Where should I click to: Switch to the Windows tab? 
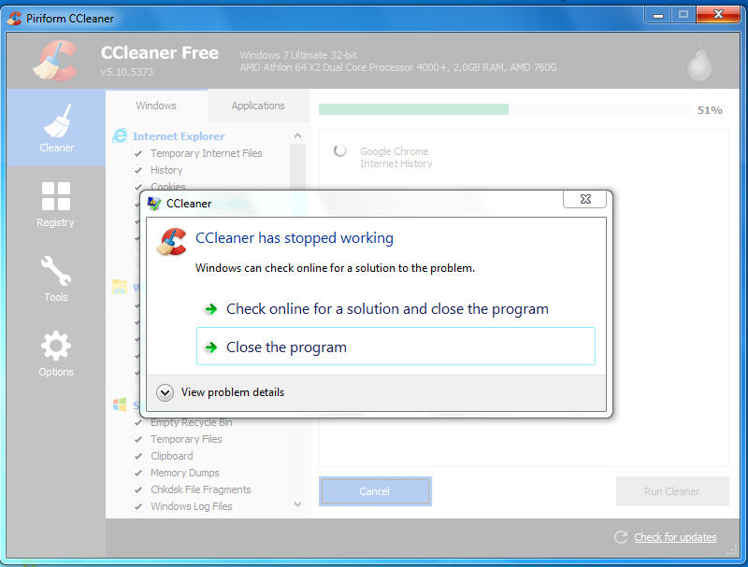156,106
